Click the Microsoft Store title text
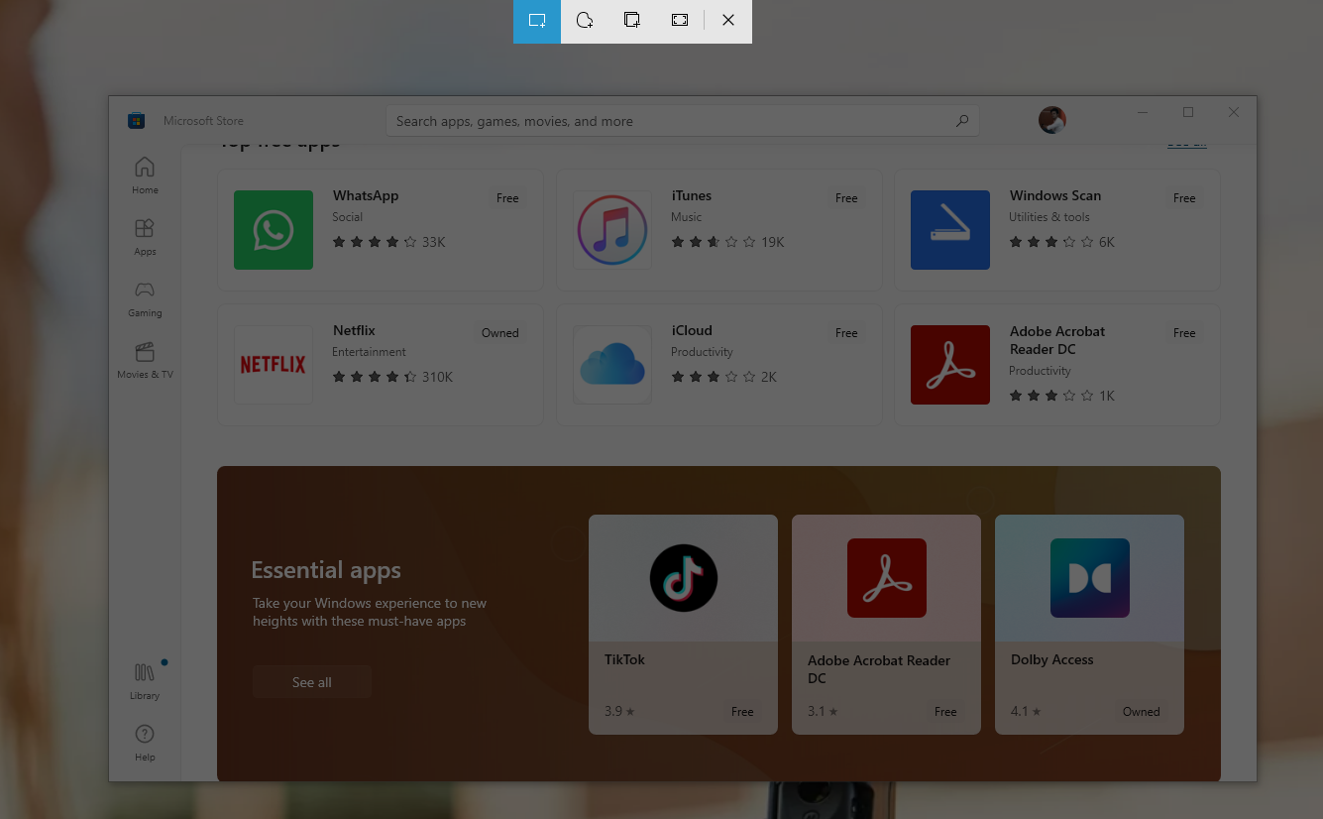 203,121
